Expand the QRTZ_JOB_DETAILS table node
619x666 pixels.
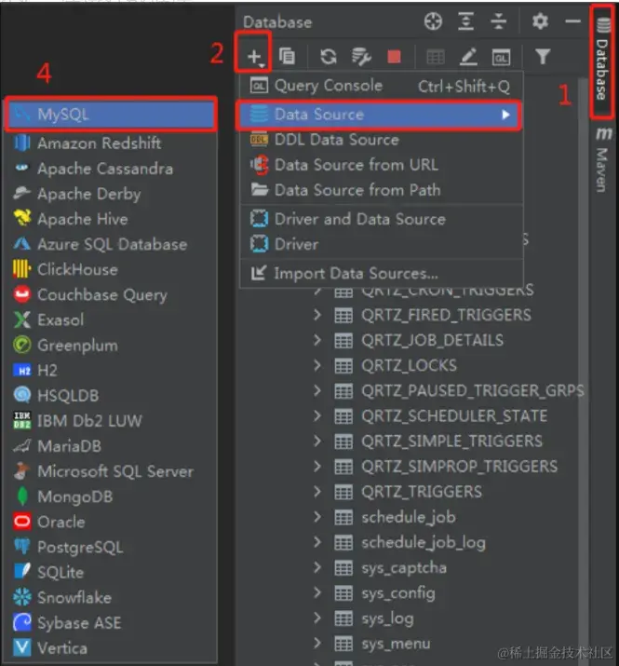[317, 340]
